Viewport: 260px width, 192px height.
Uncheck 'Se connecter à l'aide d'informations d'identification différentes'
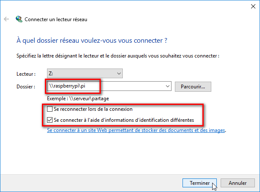pyautogui.click(x=50, y=120)
